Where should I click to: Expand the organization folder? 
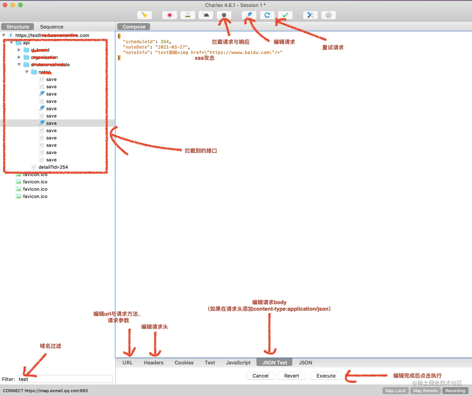tap(19, 57)
